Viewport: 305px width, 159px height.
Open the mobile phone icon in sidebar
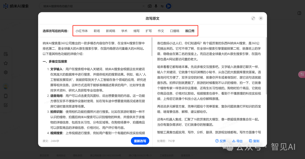6,96
